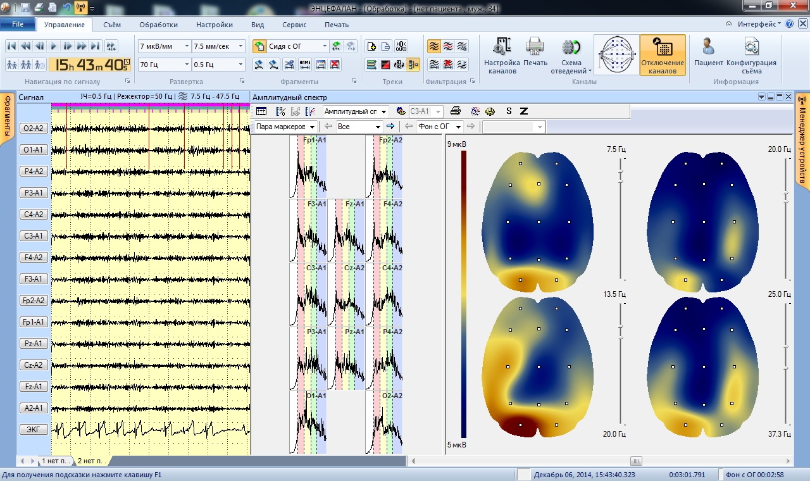Open Амплитудный сп spectrum type dropdown
Screen dimensions: 810x481
(355, 111)
